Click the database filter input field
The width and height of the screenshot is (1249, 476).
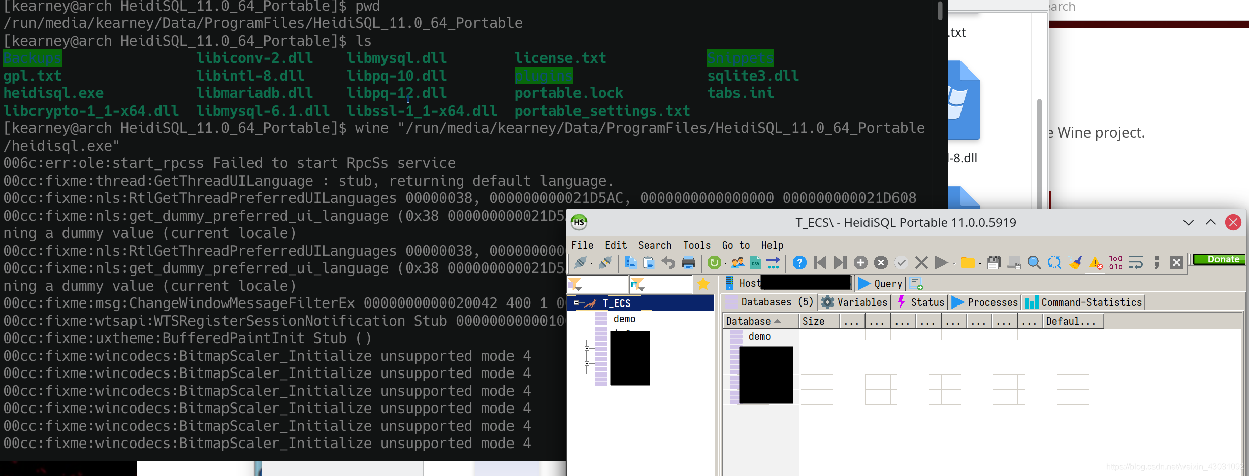click(x=597, y=284)
